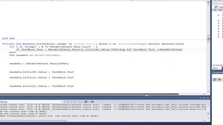Click Go to Previous Message icon in Output
The image size is (223, 125).
pos(74,102)
